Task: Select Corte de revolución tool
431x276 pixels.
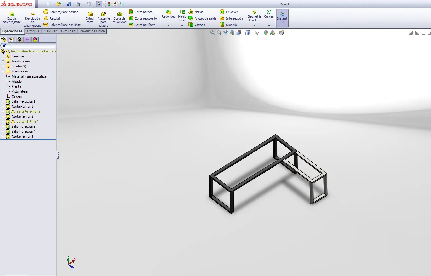Action: coord(120,18)
